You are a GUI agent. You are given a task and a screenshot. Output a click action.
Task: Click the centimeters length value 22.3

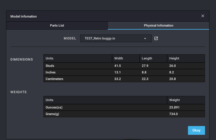[145, 79]
